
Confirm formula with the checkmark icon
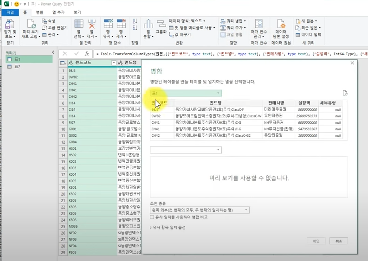[77, 54]
